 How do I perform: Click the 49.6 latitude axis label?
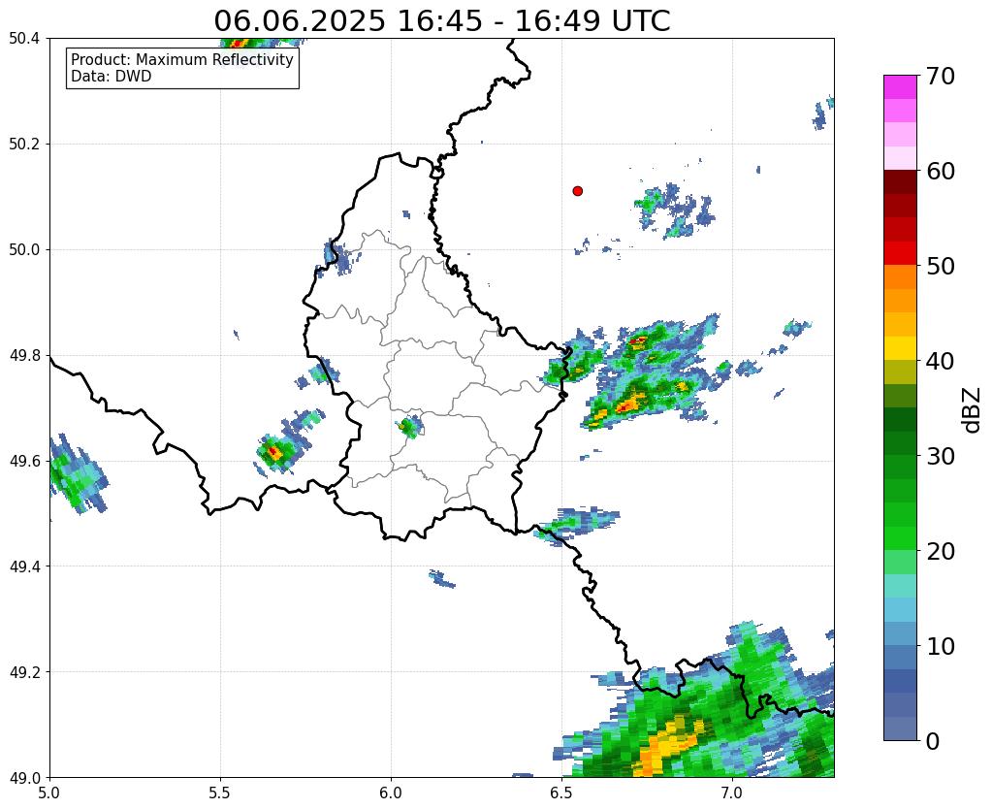tap(24, 462)
